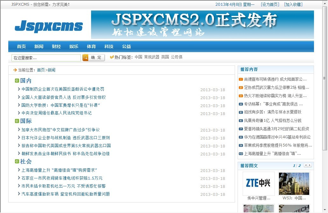The width and height of the screenshot is (328, 213).
Task: Click the scrollbar down arrow
Action: click(324, 210)
